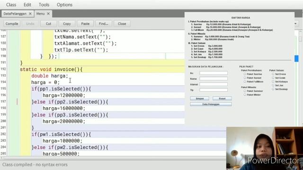The height and width of the screenshot is (170, 303).
Task: Click the code line 'double harga;'
Action: (50, 76)
